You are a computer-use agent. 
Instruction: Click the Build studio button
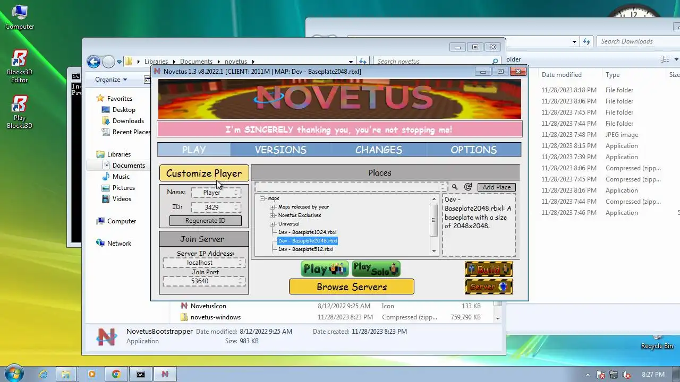[x=489, y=269]
